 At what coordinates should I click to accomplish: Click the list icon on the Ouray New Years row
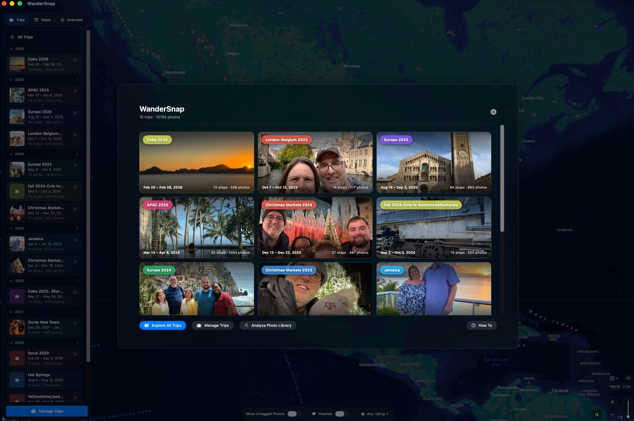point(75,323)
